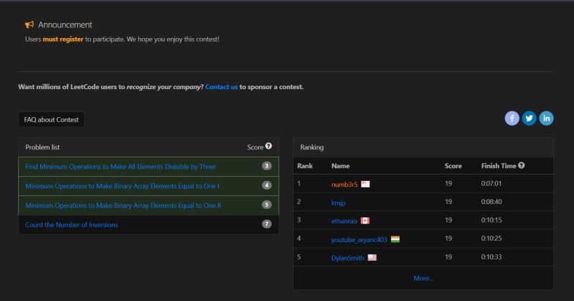Click the LinkedIn share icon
Viewport: 574px width, 301px height.
pos(547,119)
